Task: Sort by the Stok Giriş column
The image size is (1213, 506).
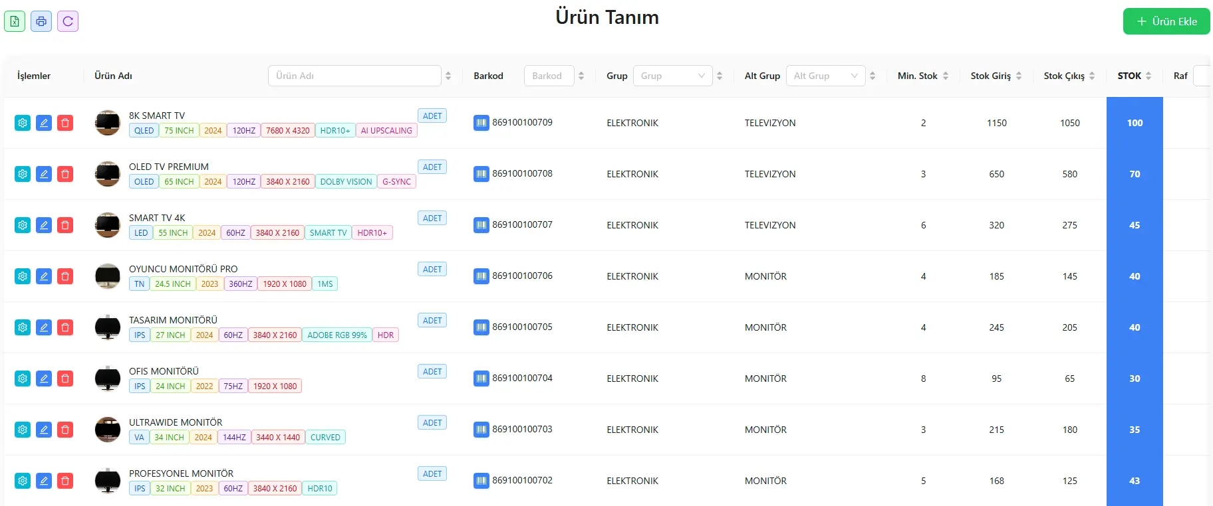Action: [x=1019, y=76]
